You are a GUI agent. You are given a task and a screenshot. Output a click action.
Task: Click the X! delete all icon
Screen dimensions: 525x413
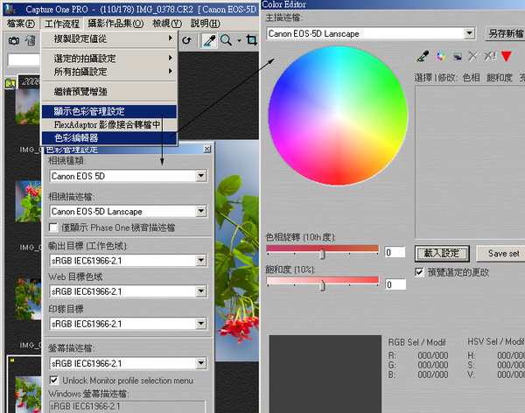click(490, 56)
